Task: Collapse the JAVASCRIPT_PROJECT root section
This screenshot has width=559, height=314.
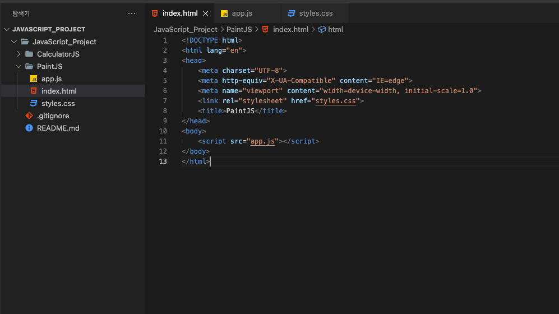Action: coord(7,29)
